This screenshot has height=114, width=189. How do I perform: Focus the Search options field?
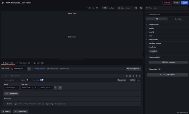(167, 14)
